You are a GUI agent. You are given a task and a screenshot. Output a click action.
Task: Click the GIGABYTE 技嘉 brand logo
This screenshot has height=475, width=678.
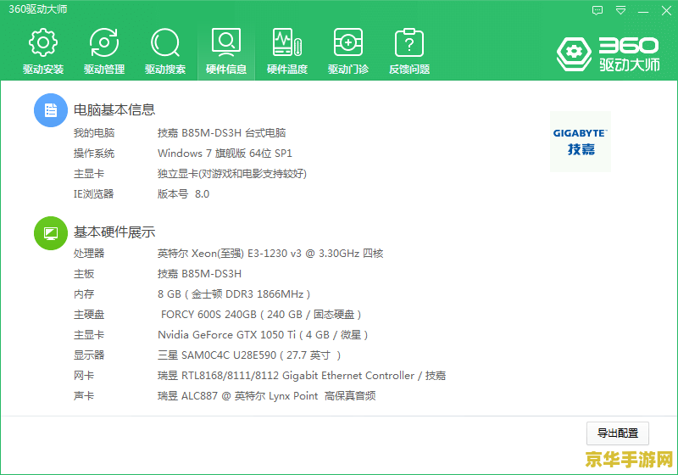pyautogui.click(x=581, y=142)
